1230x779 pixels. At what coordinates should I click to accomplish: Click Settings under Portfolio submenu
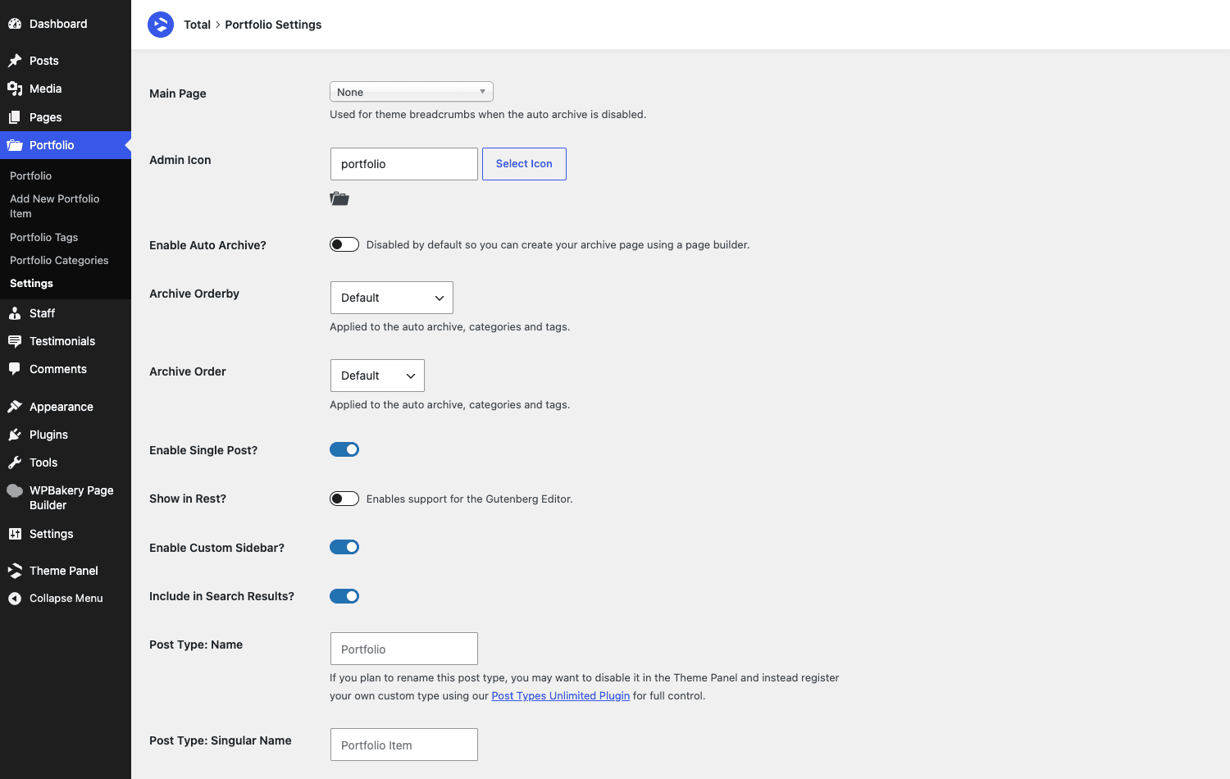31,283
